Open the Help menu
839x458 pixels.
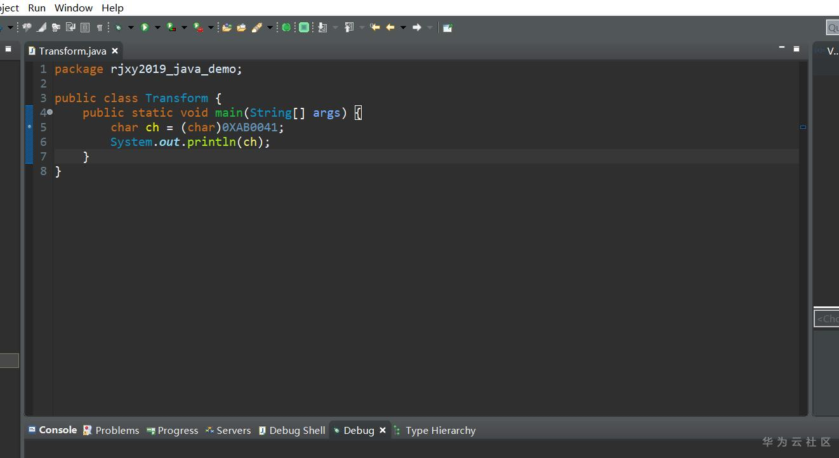[112, 8]
